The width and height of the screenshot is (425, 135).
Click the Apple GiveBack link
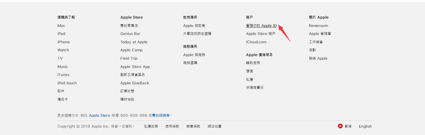134,83
